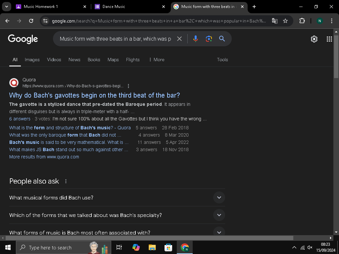Screen dimensions: 339x254
Task: Select the Videos search filter
Action: pos(54,60)
